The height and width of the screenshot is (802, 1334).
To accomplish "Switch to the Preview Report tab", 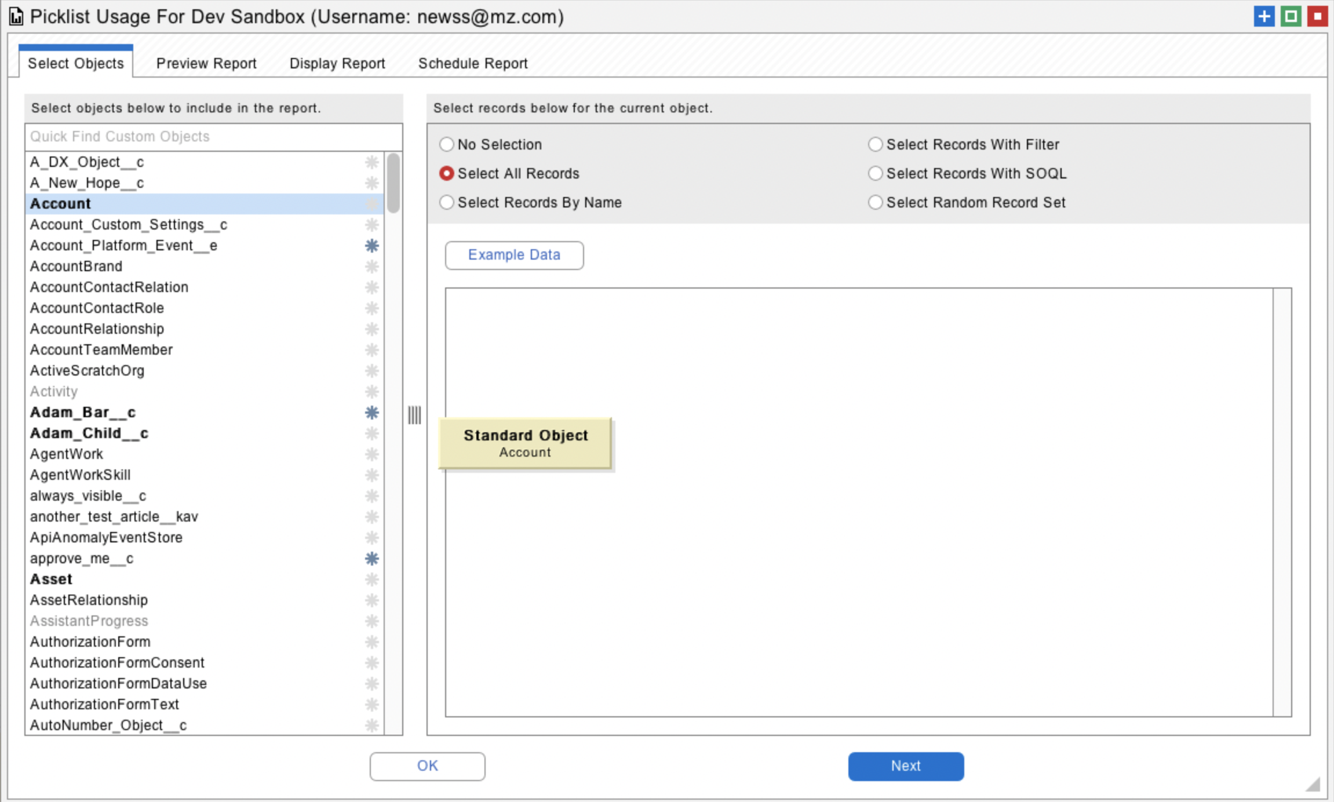I will (206, 63).
